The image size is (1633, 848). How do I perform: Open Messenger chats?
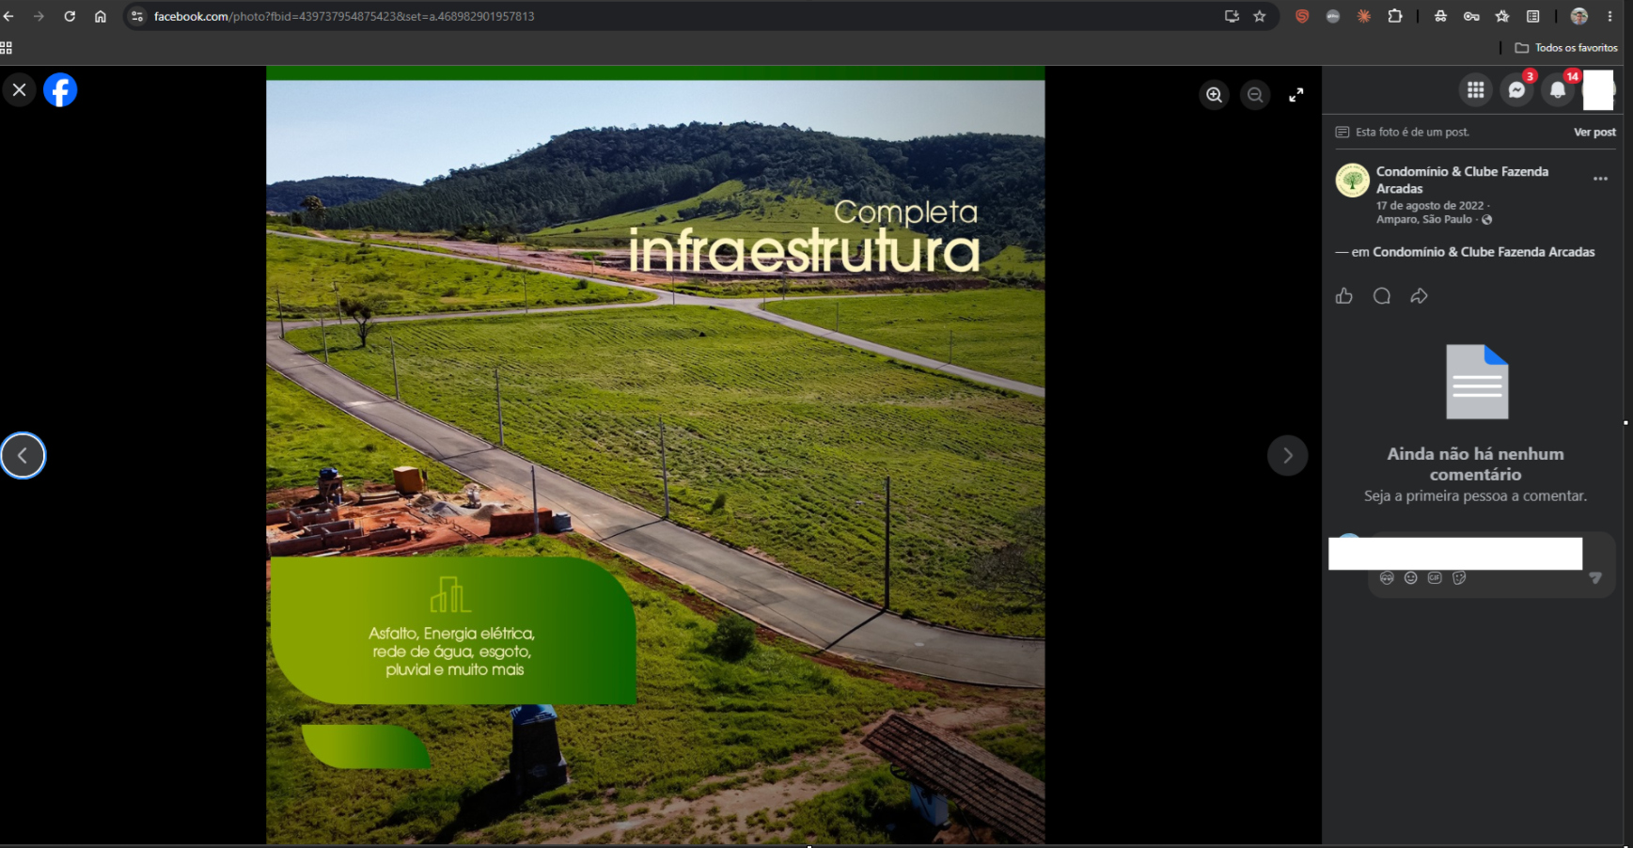click(x=1516, y=90)
